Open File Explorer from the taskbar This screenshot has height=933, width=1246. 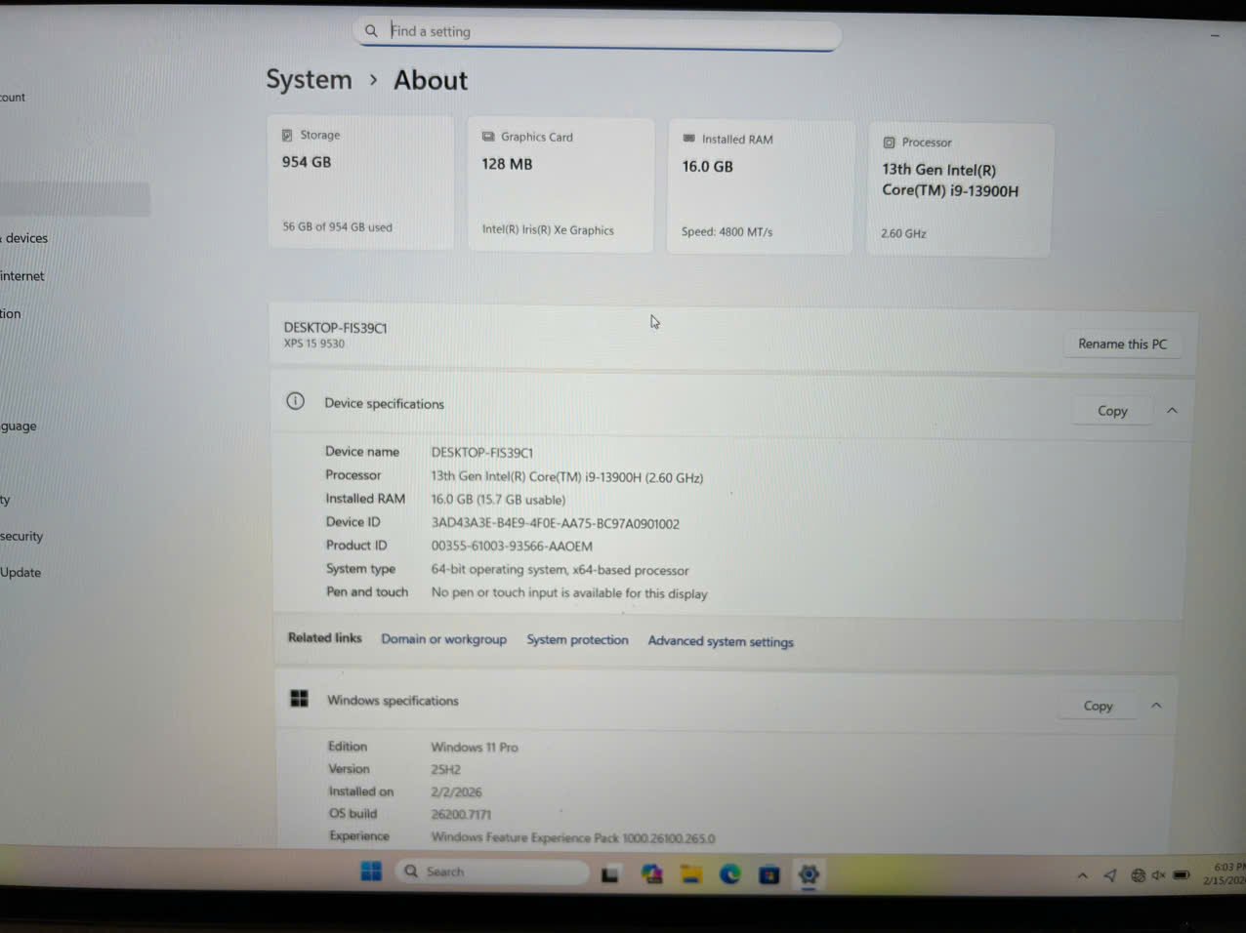tap(691, 874)
